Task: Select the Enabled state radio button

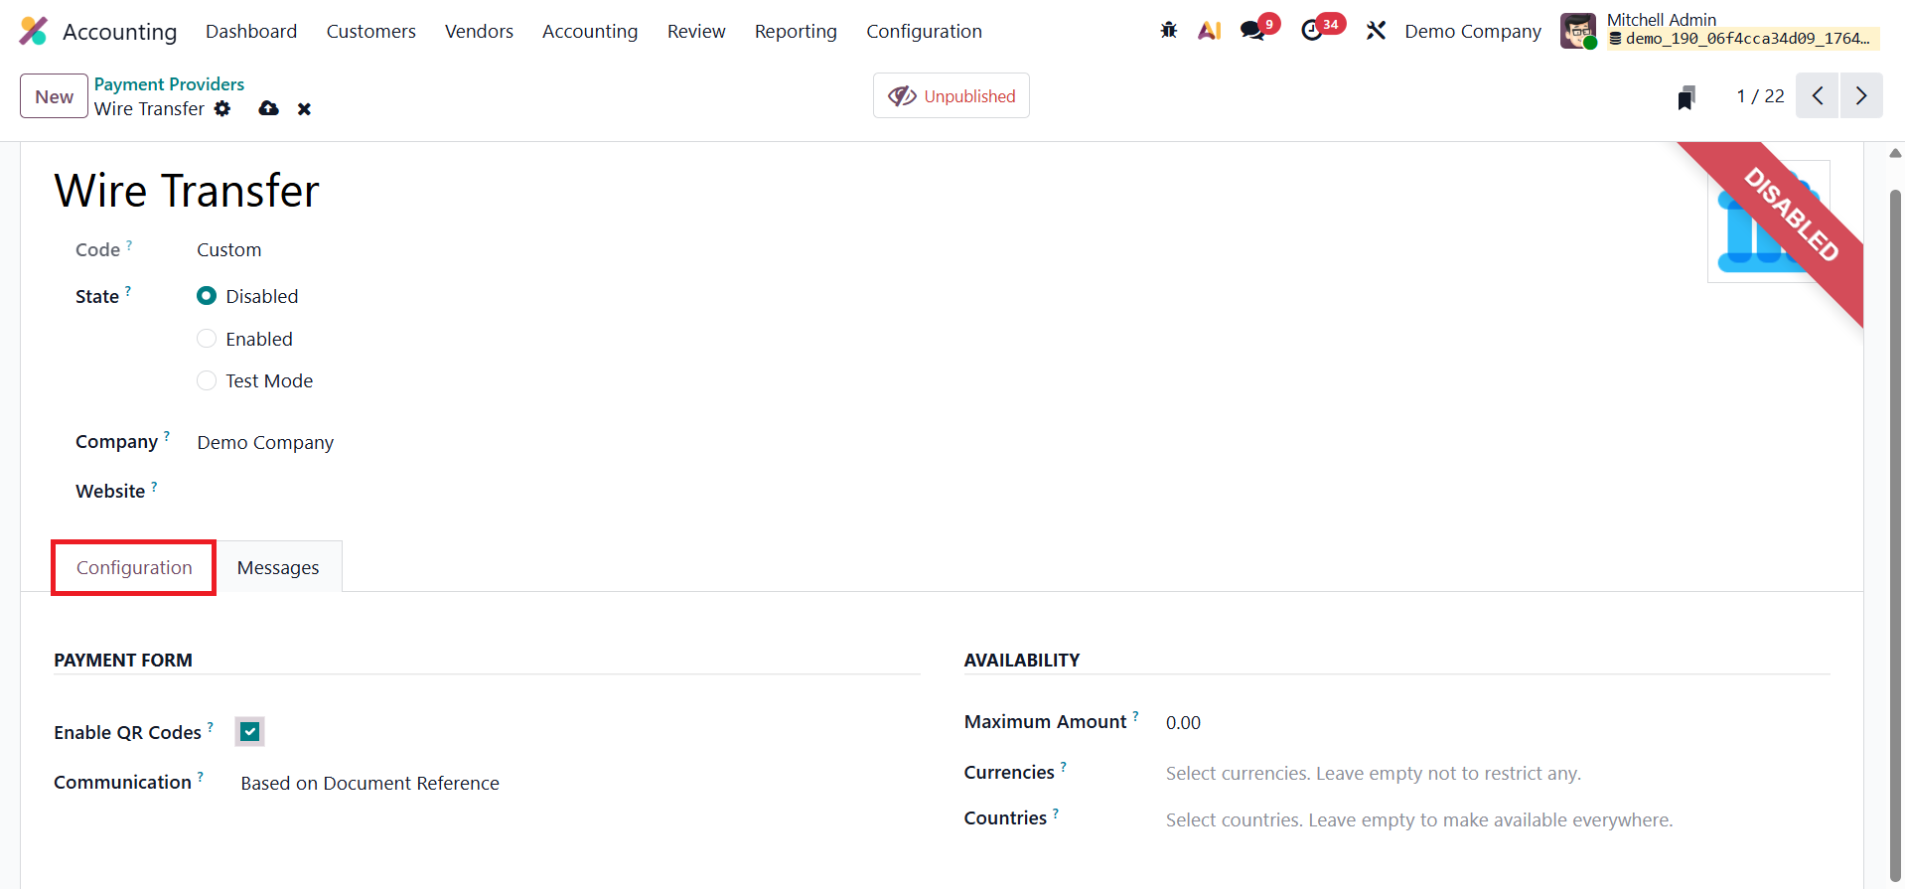Action: click(x=207, y=339)
